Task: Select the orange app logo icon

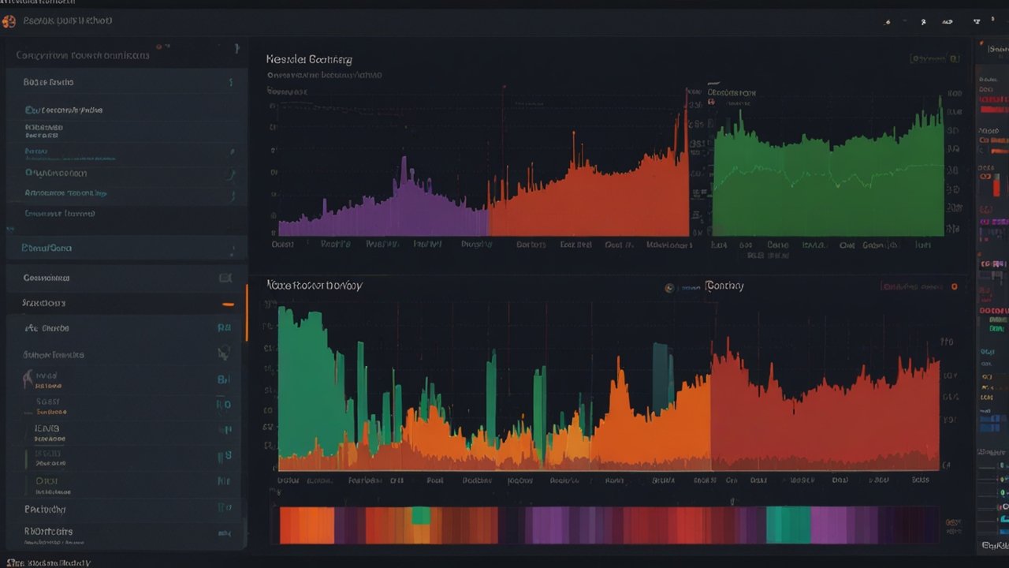Action: [x=9, y=21]
